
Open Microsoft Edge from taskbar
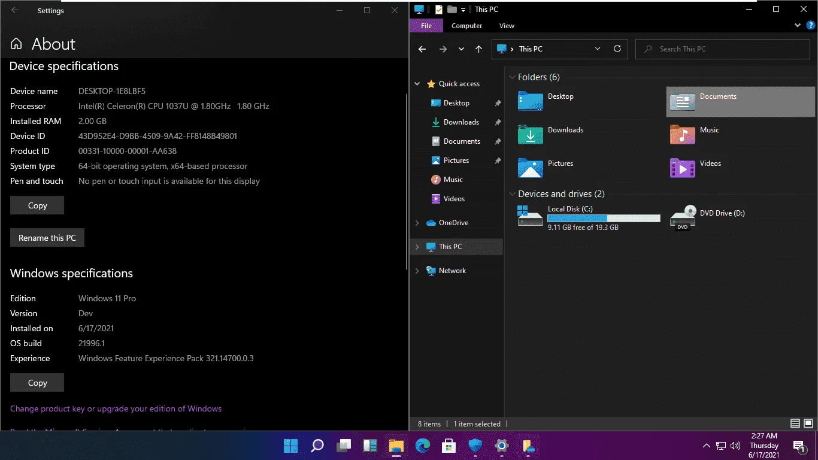pyautogui.click(x=423, y=446)
